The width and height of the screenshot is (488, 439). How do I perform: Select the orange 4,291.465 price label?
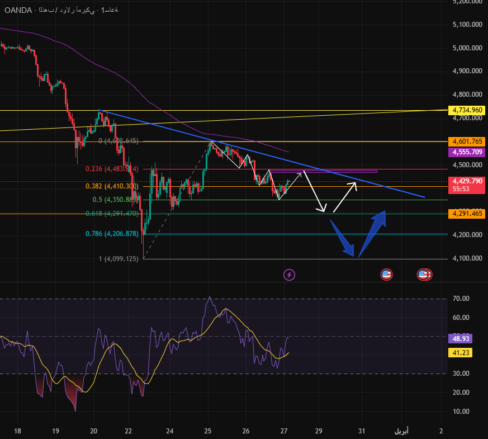[467, 214]
